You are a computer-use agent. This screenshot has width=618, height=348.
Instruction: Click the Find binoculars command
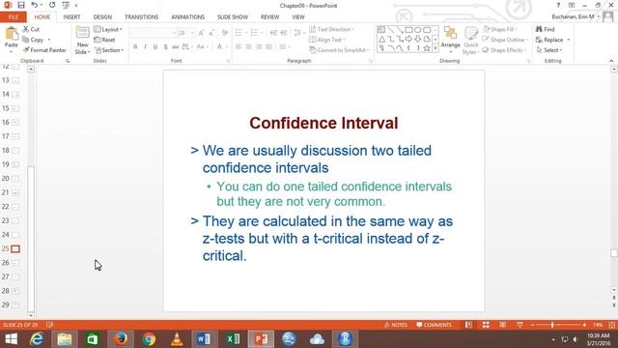(x=545, y=29)
